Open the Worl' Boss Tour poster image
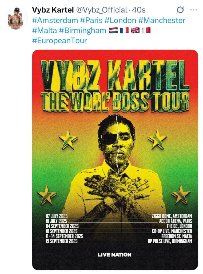 115,160
